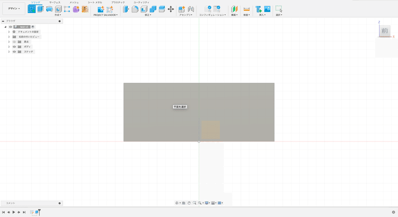Click the first Project Salvador tool icon
The image size is (398, 217).
[x=101, y=9]
